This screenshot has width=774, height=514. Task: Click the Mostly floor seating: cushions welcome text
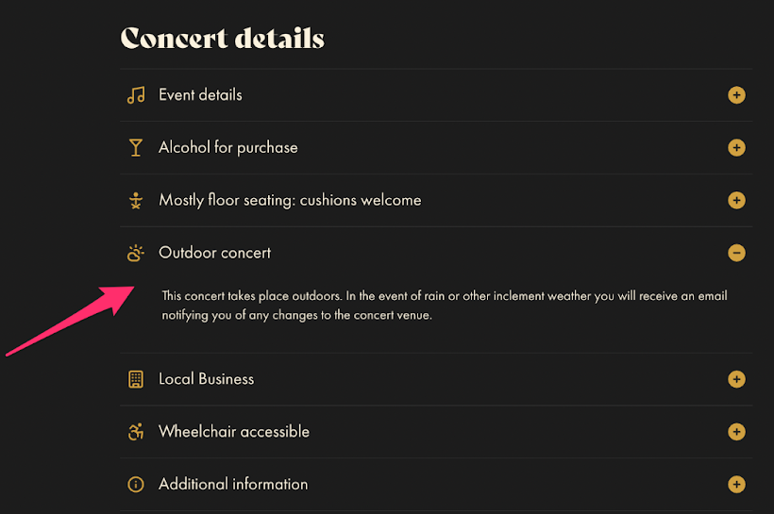[x=291, y=200]
